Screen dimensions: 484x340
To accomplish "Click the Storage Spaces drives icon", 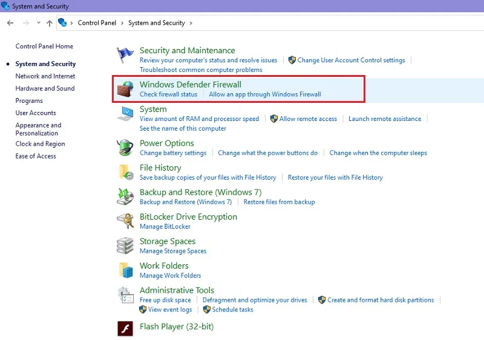I will point(125,246).
